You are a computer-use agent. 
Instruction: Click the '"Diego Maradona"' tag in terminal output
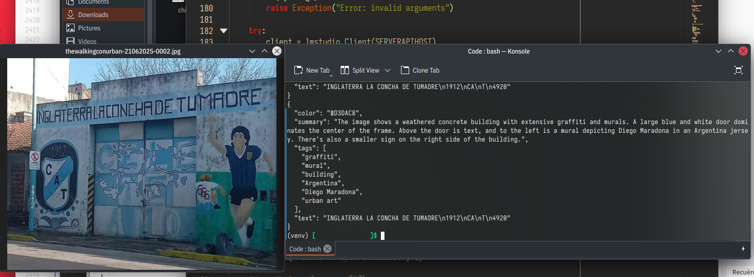(x=331, y=192)
